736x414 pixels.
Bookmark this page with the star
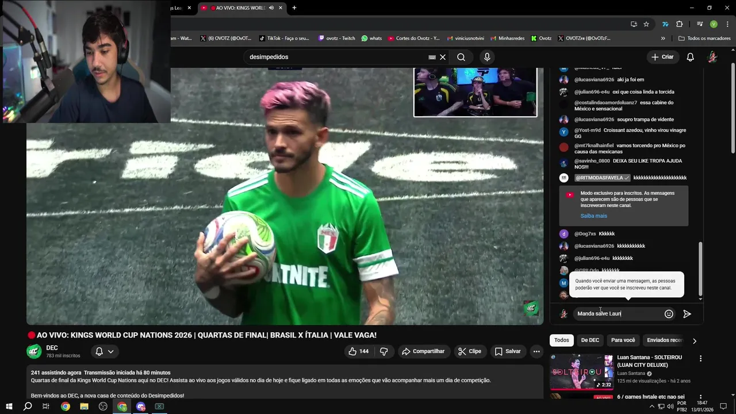646,24
